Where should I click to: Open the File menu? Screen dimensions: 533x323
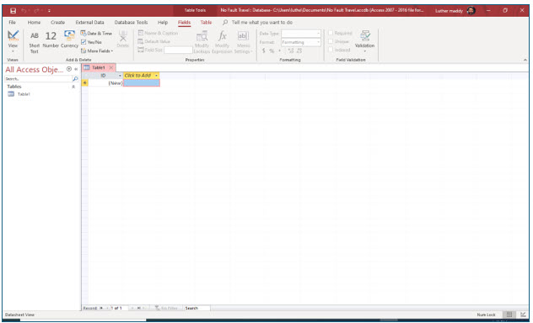coord(13,23)
